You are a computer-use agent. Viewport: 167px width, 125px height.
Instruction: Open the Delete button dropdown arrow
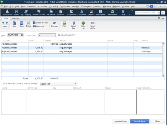click(x=29, y=28)
